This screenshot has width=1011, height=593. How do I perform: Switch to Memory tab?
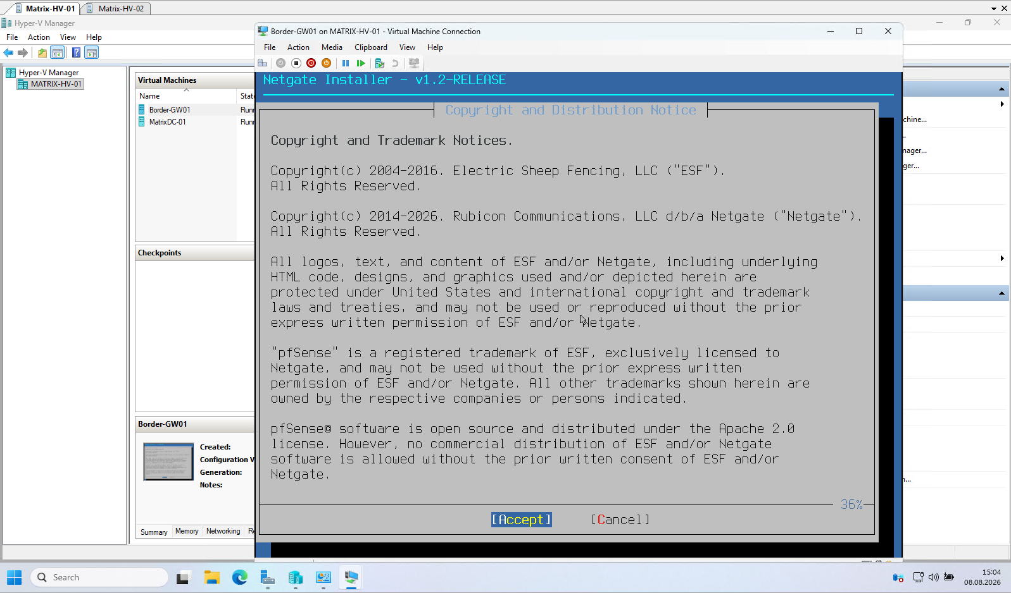point(187,531)
